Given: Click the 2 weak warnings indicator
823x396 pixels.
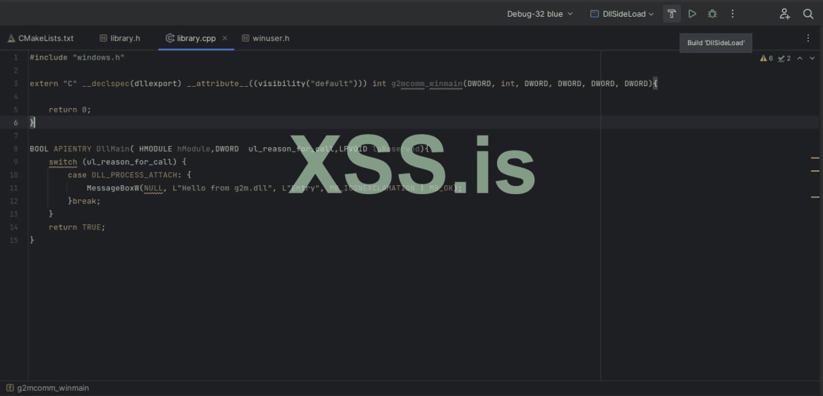Looking at the screenshot, I should pyautogui.click(x=784, y=58).
